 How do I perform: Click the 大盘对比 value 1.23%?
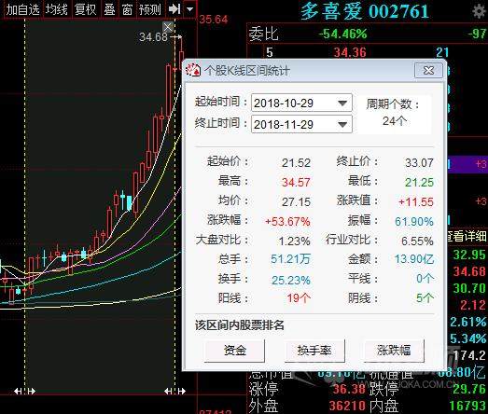coord(295,241)
